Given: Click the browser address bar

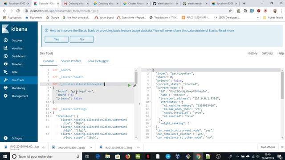Looking at the screenshot, I should tap(126, 11).
